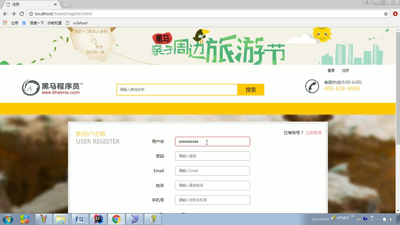Open a new tab button

pyautogui.click(x=66, y=4)
